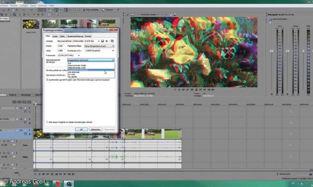Jump to project start in the timeline transport
The height and width of the screenshot is (187, 313).
(x=61, y=174)
